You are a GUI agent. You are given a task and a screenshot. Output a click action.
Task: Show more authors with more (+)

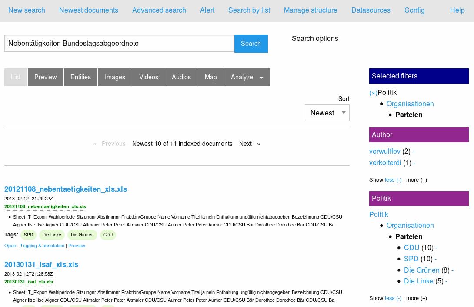tap(416, 179)
